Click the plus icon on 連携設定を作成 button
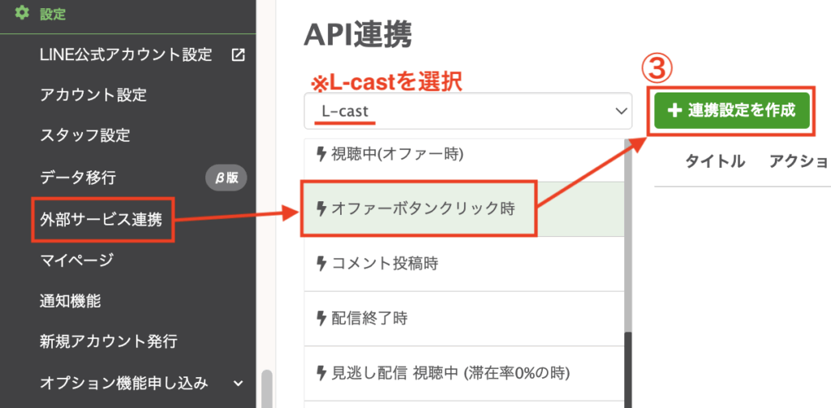This screenshot has width=831, height=408. [x=674, y=111]
